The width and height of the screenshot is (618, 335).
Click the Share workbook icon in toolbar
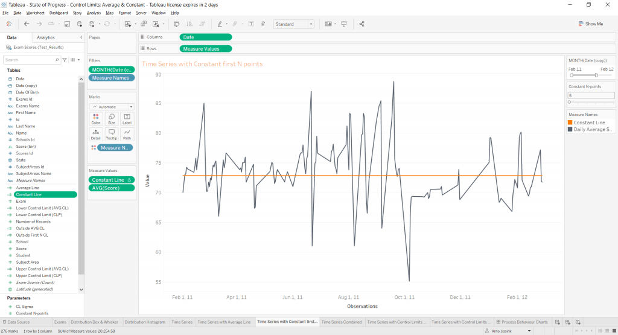coord(362,24)
